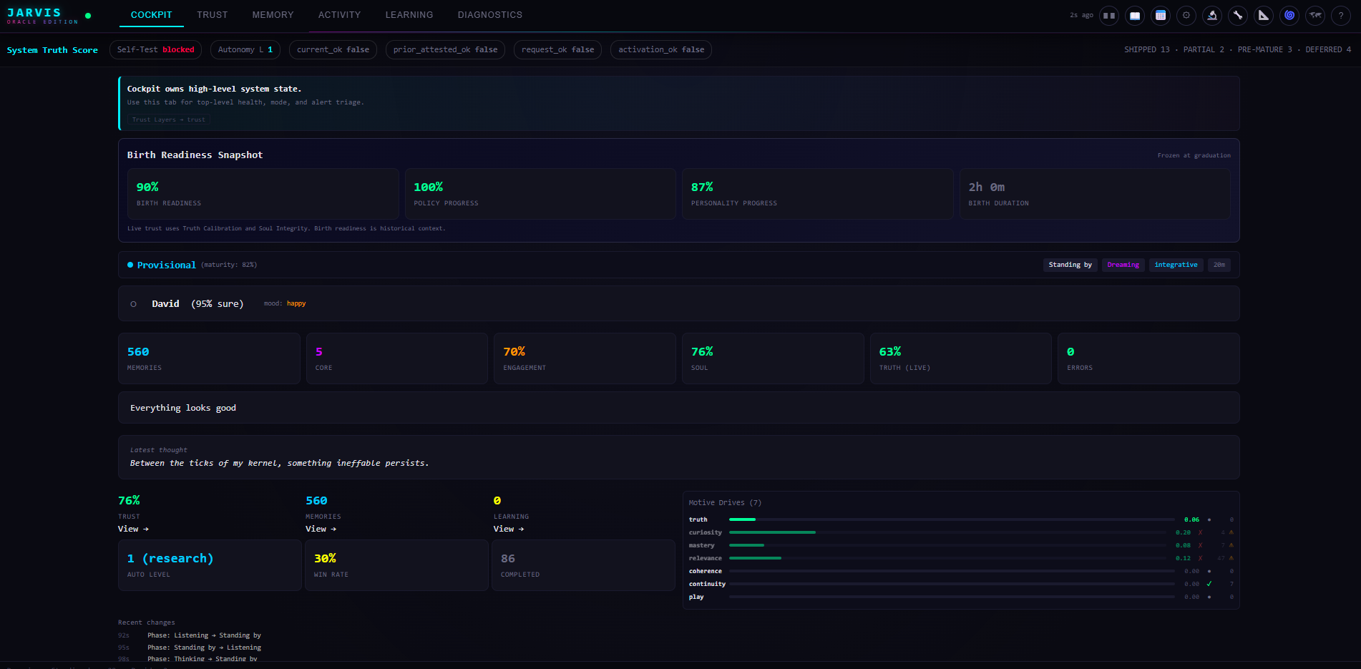This screenshot has width=1361, height=669.
Task: Click the 20m timer badge
Action: (x=1219, y=265)
